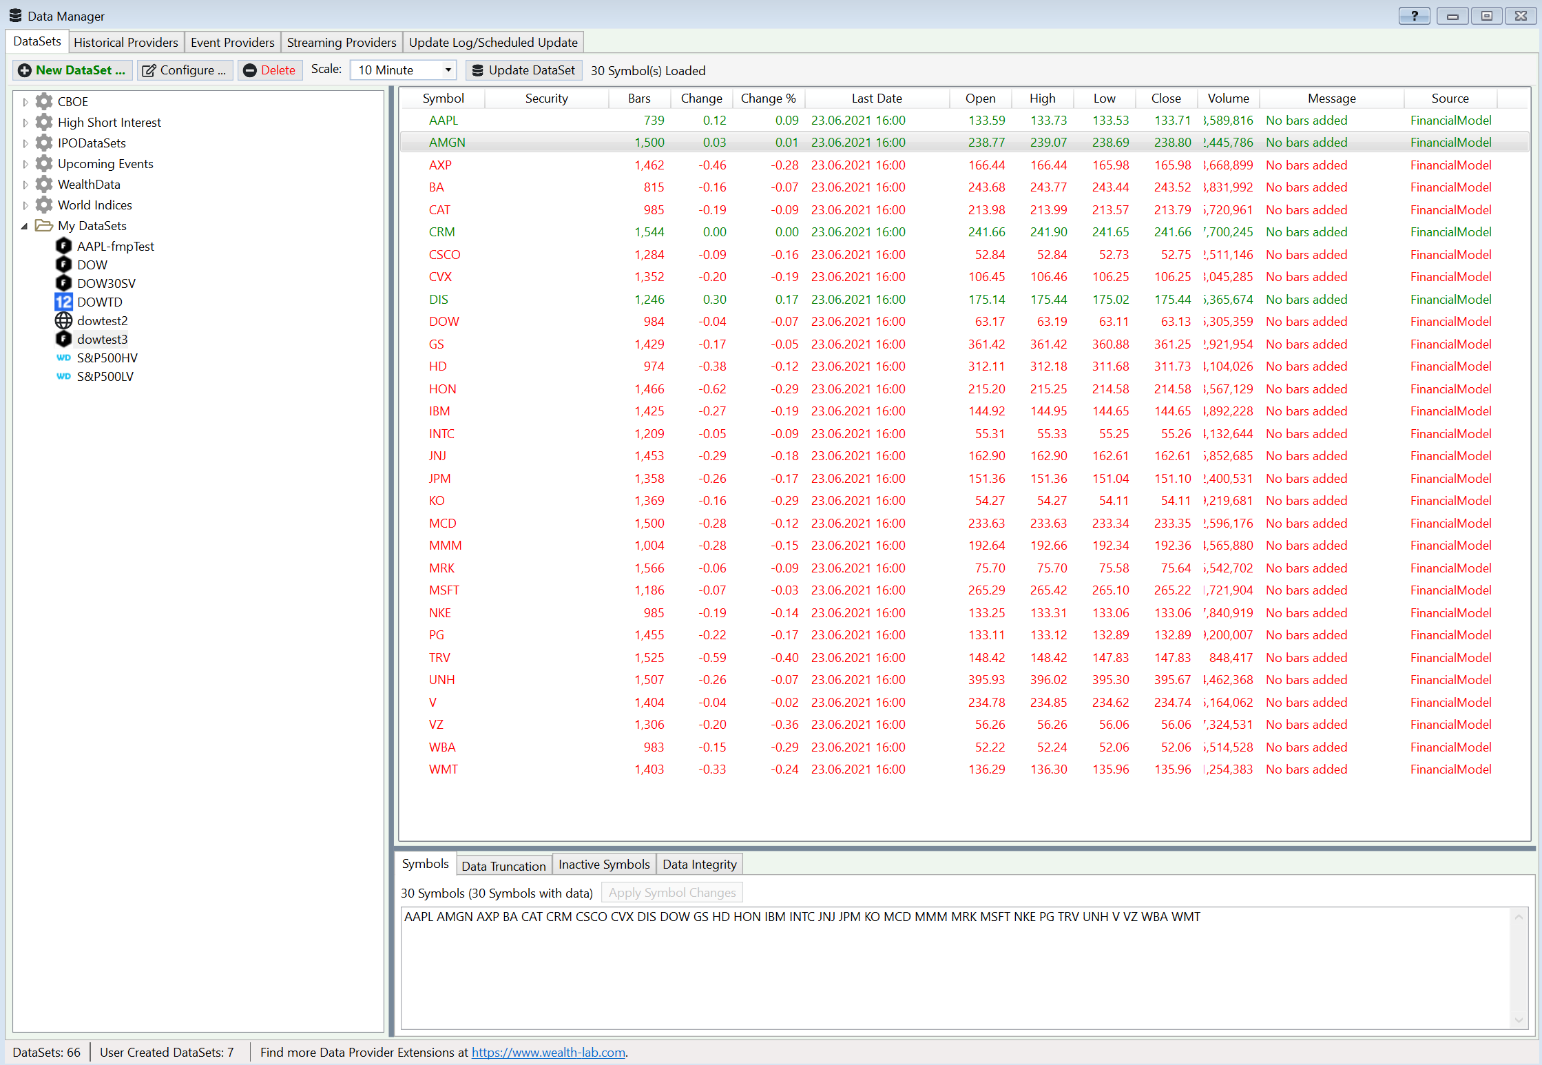Expand the CBOE tree node
Viewport: 1542px width, 1065px height.
[x=25, y=101]
